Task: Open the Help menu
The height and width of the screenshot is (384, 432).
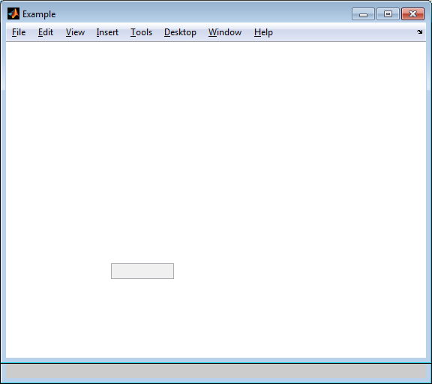Action: 263,32
